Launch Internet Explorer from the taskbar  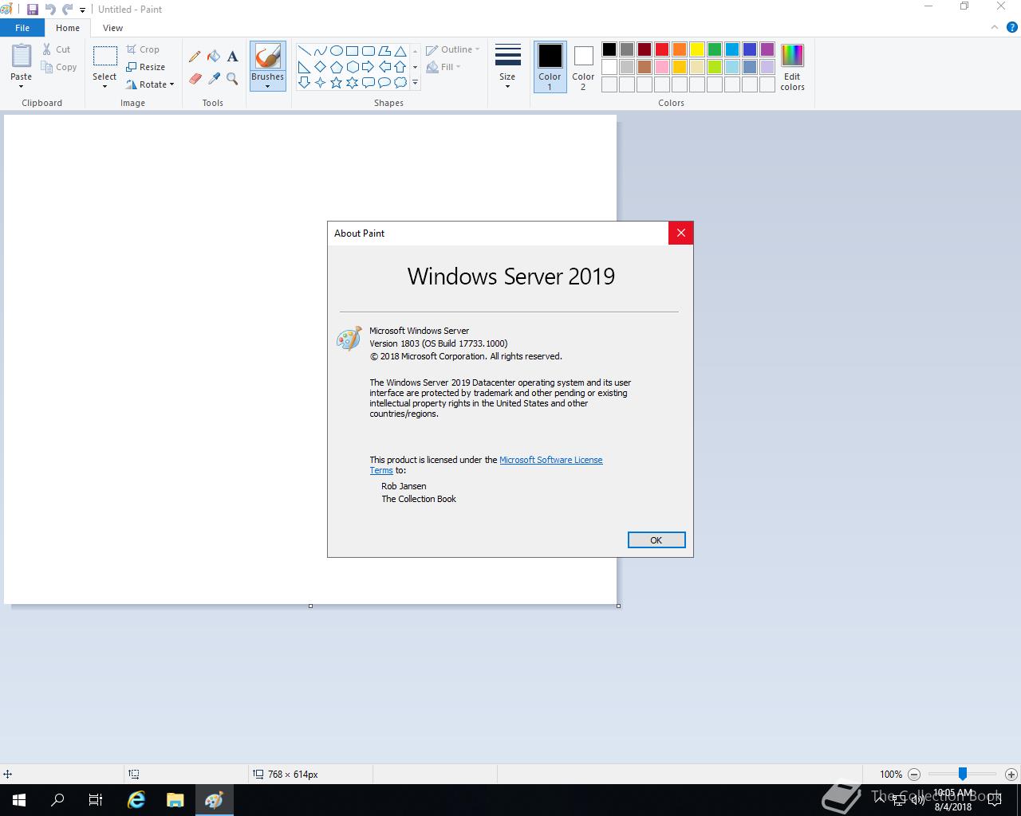point(136,800)
